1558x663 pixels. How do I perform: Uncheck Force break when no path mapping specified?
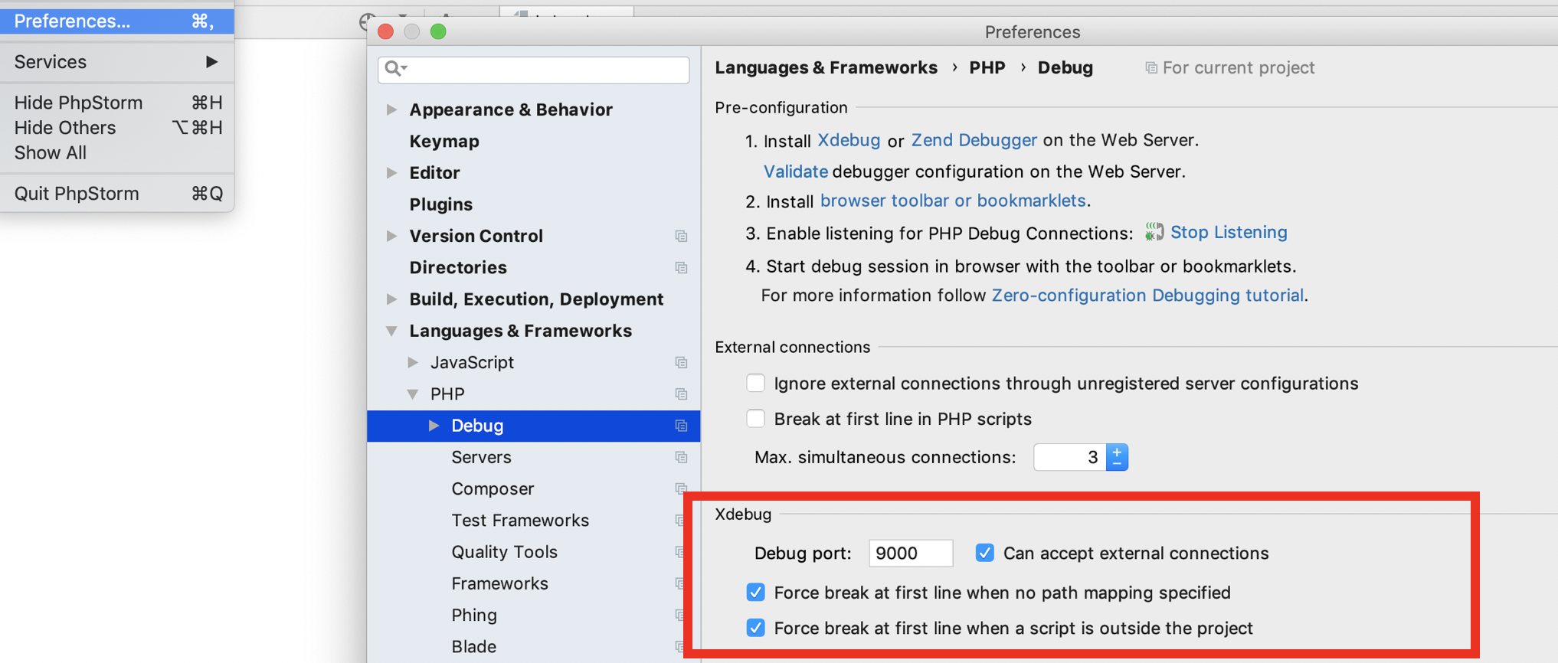756,592
